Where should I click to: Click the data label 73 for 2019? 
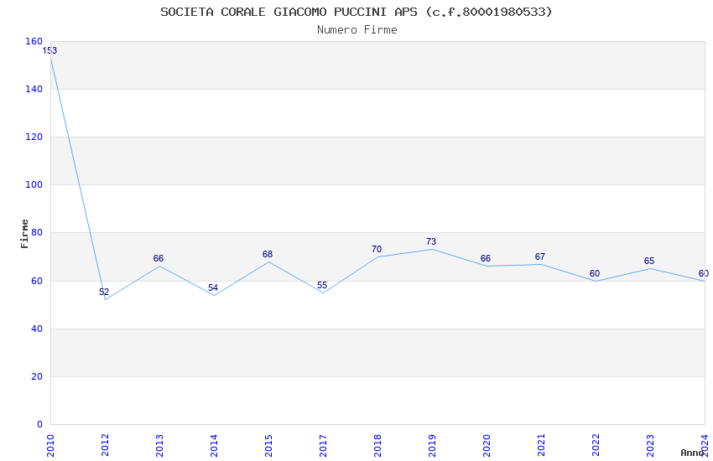point(431,241)
